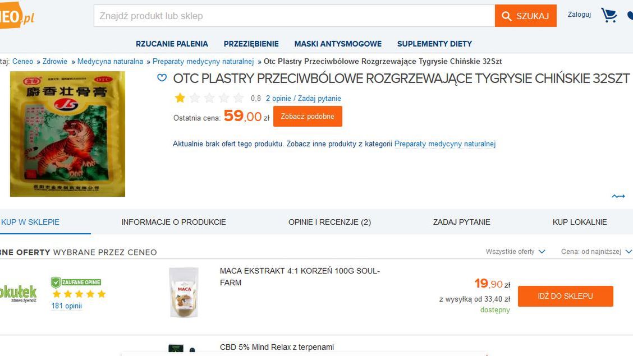The image size is (633, 356).
Task: Switch to Informacje o produkcie tab
Action: pyautogui.click(x=173, y=222)
